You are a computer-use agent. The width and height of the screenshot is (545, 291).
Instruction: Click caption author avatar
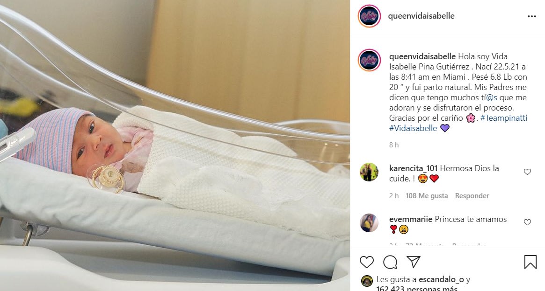point(369,60)
